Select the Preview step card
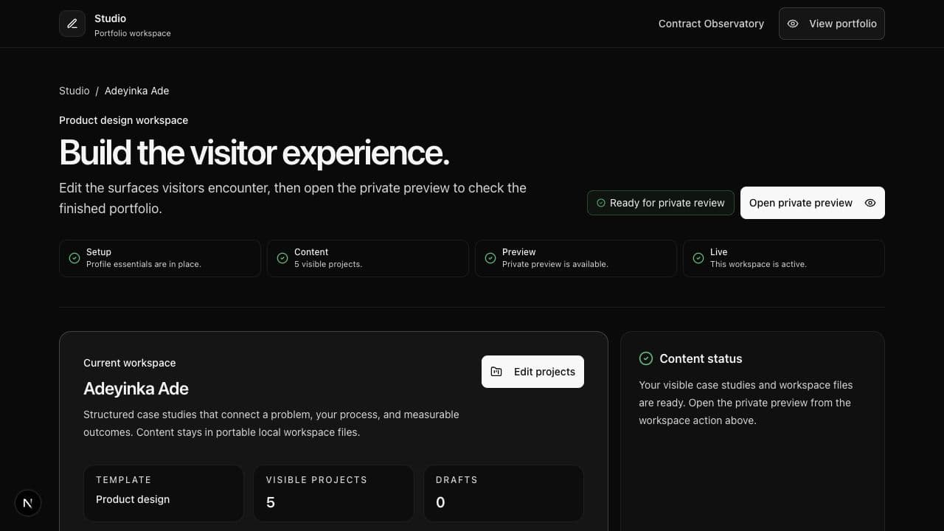 (576, 258)
